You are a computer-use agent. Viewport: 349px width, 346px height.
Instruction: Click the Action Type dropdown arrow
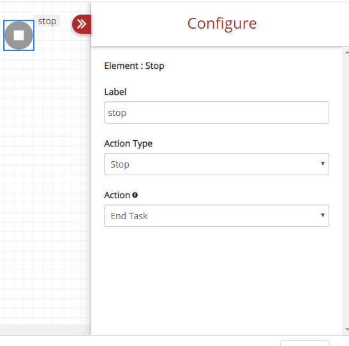[x=322, y=164]
